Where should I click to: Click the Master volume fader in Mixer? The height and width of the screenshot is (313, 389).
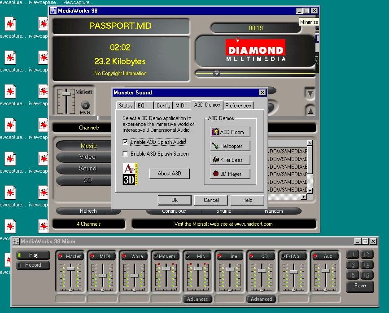(71, 269)
